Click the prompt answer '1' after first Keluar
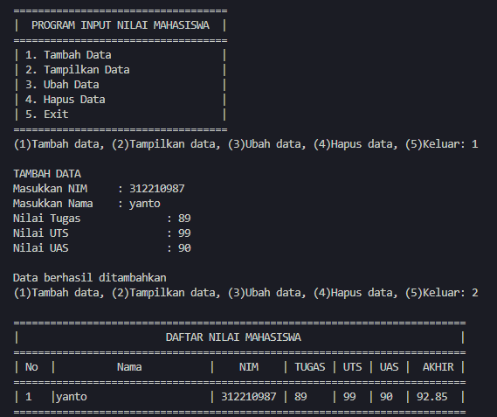497x417 pixels. click(x=474, y=144)
